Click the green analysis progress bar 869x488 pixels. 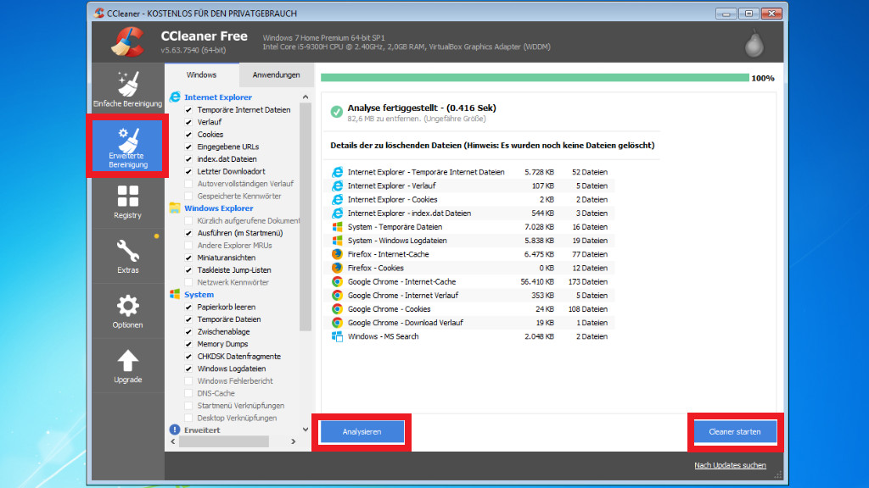(x=535, y=78)
